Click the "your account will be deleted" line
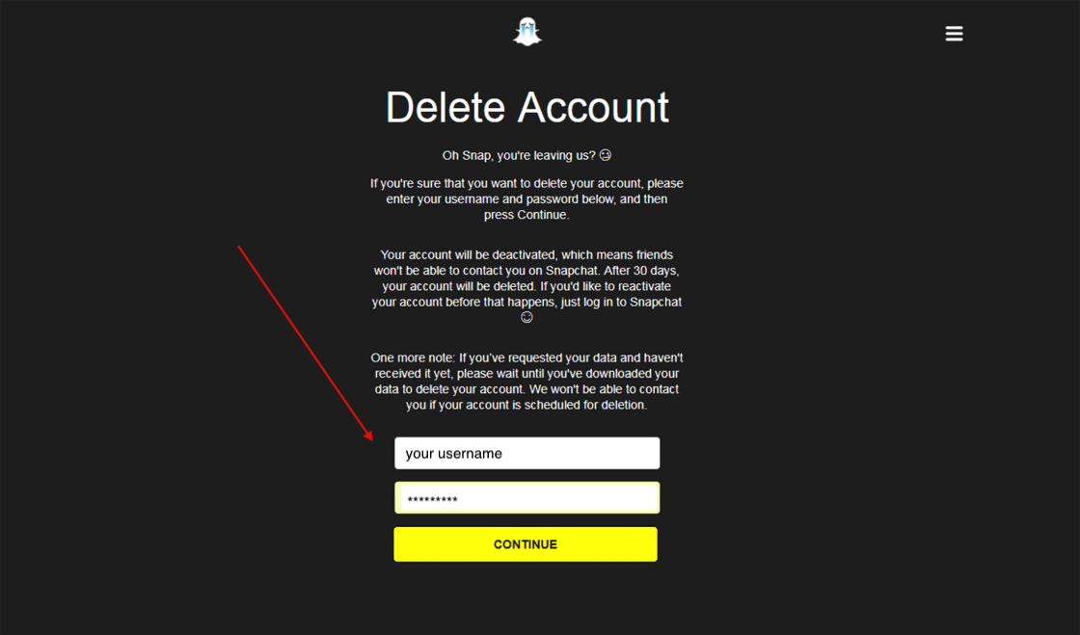This screenshot has width=1080, height=635. pos(526,286)
